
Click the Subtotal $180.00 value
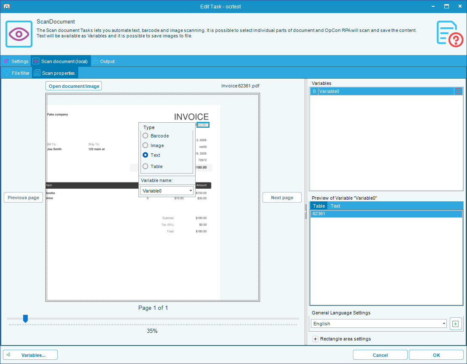click(201, 218)
